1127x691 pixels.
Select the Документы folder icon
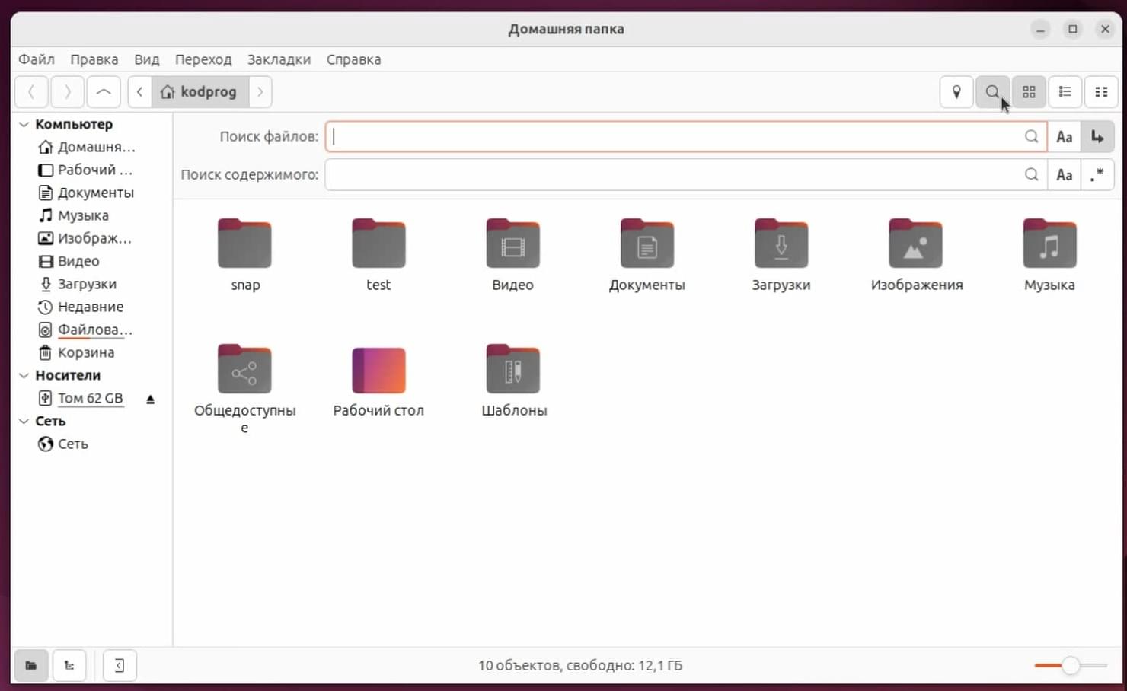[x=647, y=244]
